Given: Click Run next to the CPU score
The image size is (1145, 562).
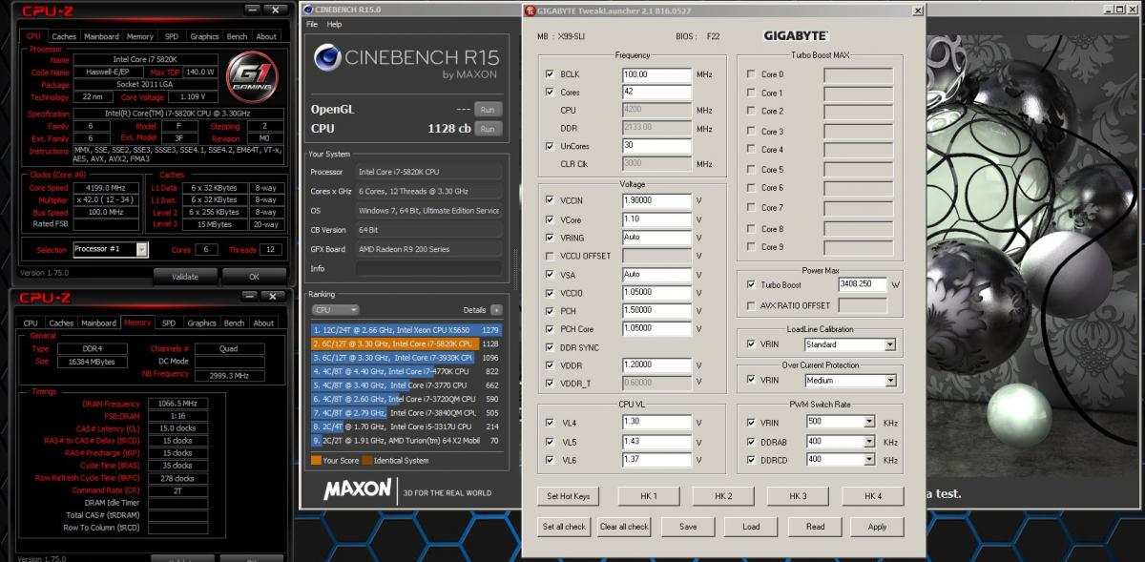Looking at the screenshot, I should [x=487, y=128].
